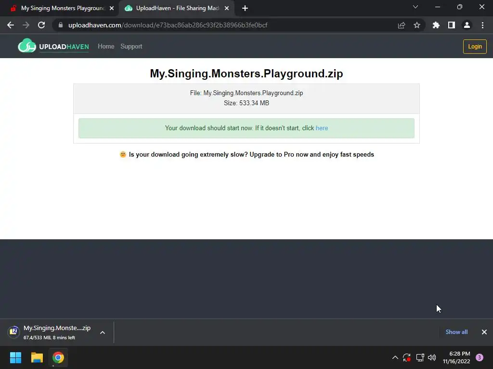Click the sync update tray icon
The height and width of the screenshot is (369, 493).
[407, 357]
